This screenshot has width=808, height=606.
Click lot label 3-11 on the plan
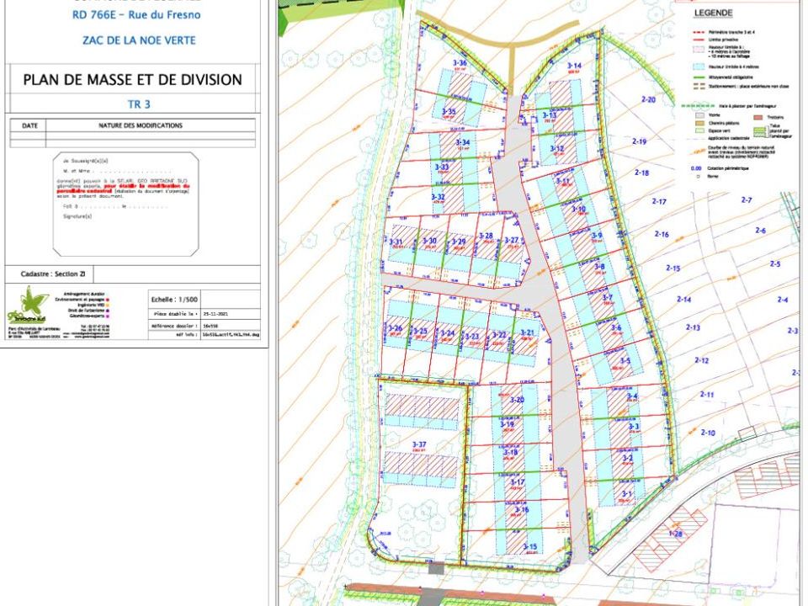pos(563,182)
